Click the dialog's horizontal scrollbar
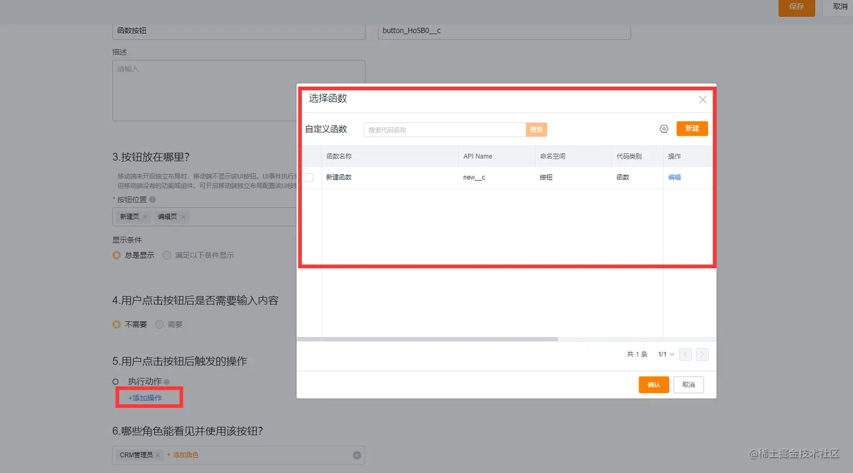Viewport: 853px width, 473px height. click(x=427, y=339)
